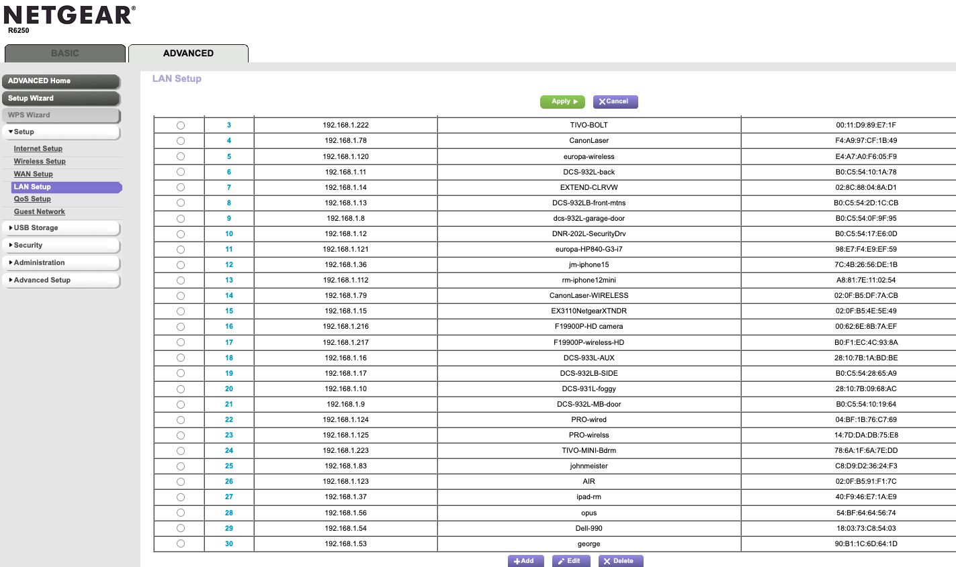Image resolution: width=956 pixels, height=567 pixels.
Task: Select radio button for CanonLaser row
Action: [x=181, y=141]
